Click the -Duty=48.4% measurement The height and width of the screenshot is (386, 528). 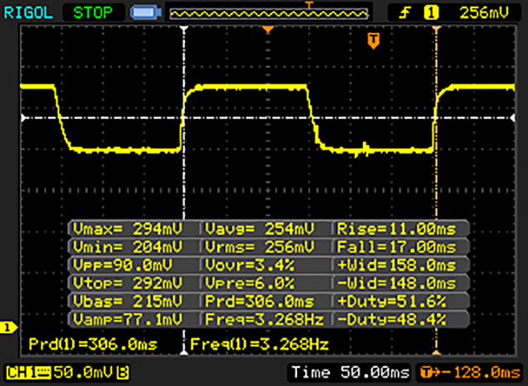[x=392, y=319]
